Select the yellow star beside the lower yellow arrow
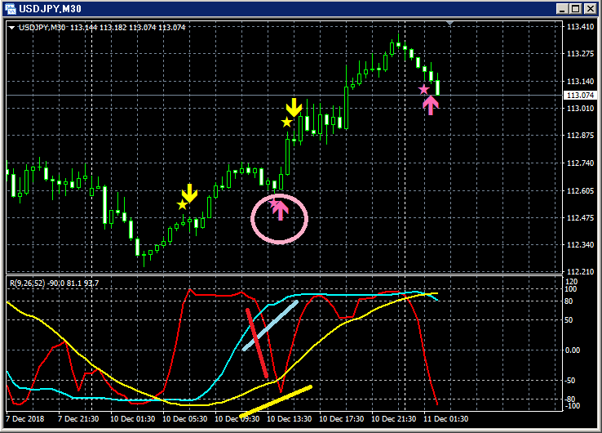Image resolution: width=602 pixels, height=433 pixels. (x=183, y=204)
